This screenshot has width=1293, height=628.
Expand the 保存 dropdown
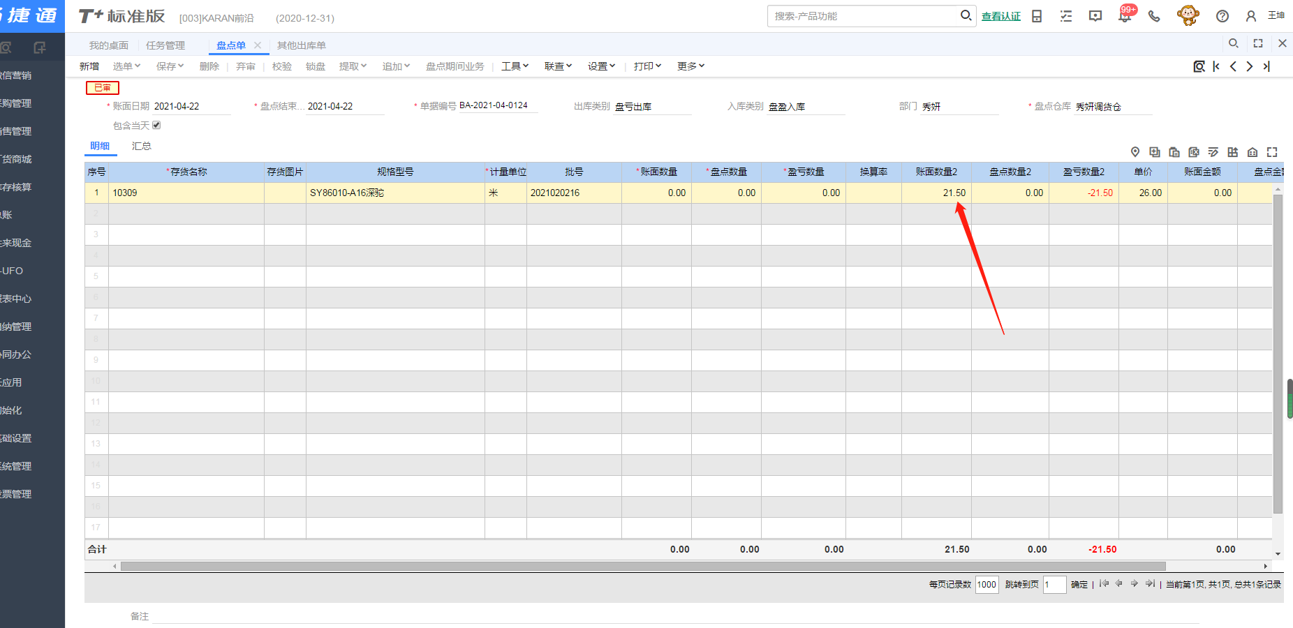[170, 66]
